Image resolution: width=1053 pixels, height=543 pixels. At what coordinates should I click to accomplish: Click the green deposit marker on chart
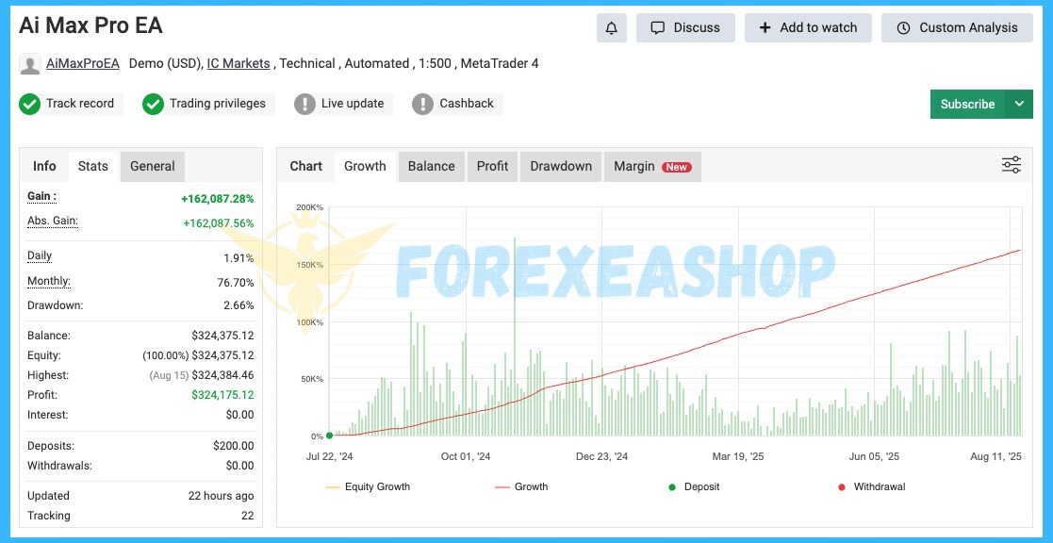[x=329, y=436]
